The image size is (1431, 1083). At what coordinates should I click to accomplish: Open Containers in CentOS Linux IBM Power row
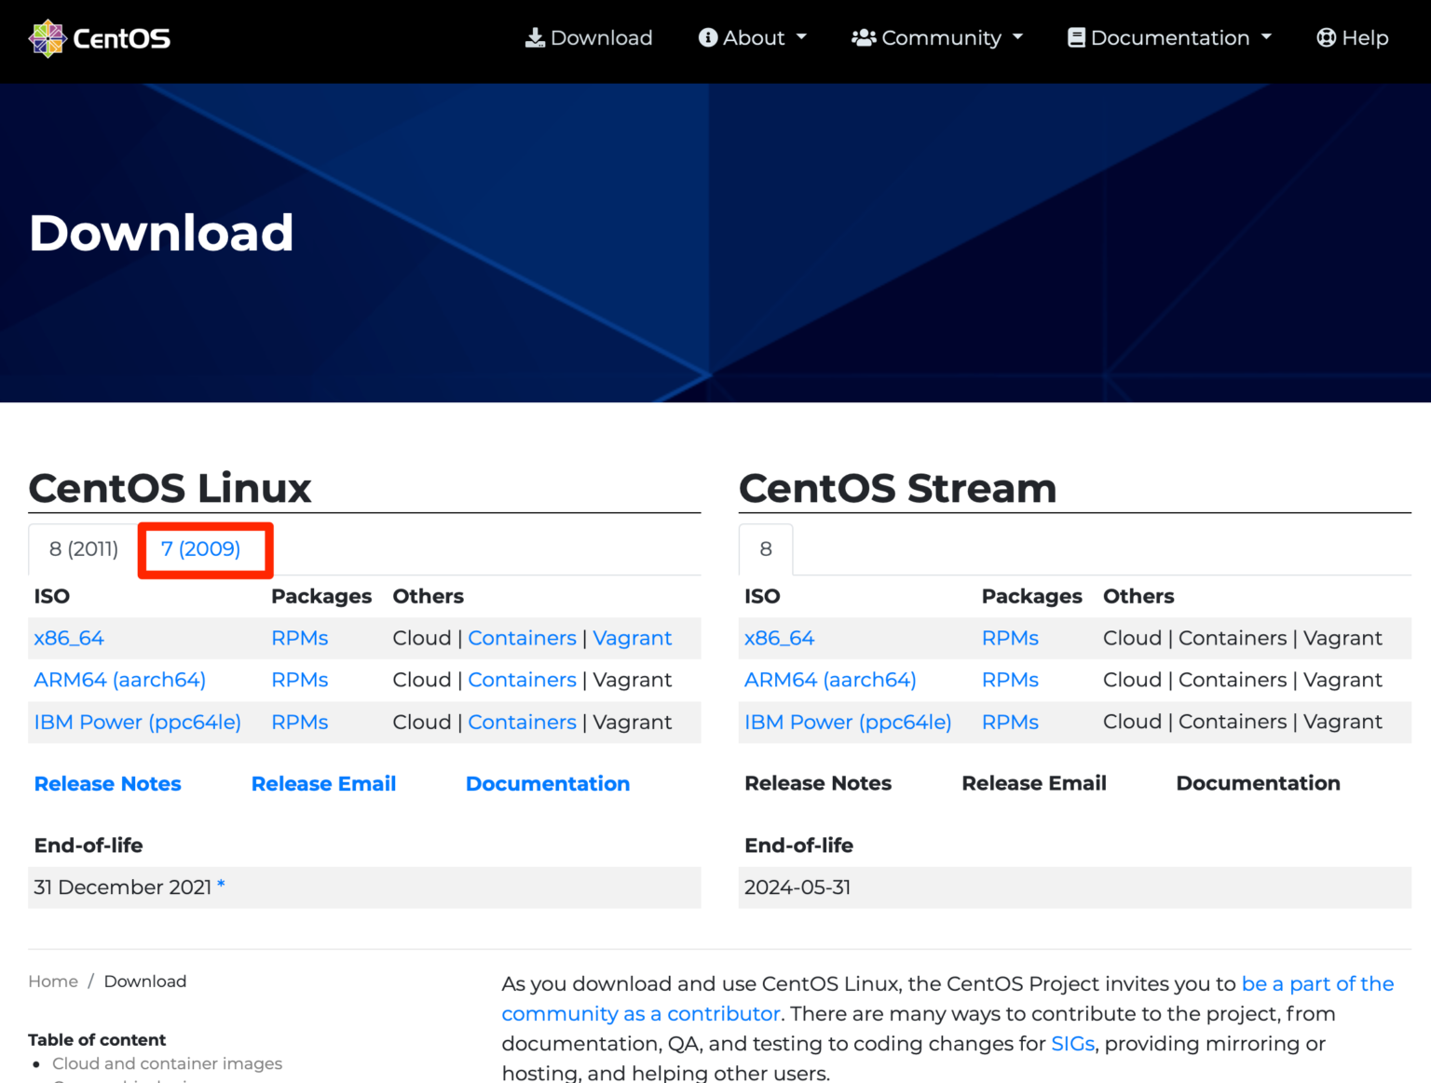click(523, 723)
